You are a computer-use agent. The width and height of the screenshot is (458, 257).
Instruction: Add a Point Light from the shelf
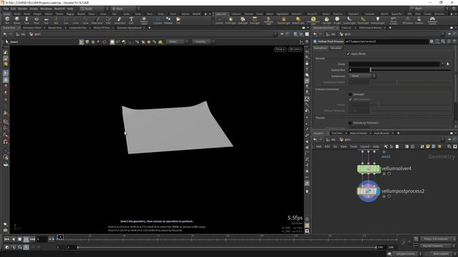point(230,20)
